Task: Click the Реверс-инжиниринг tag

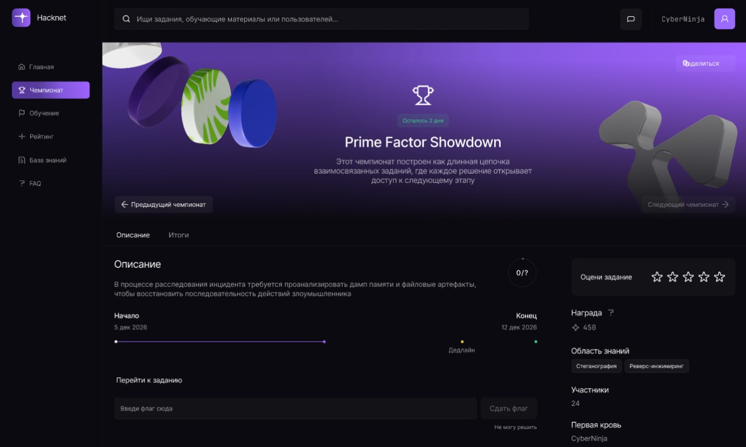Action: pos(657,366)
